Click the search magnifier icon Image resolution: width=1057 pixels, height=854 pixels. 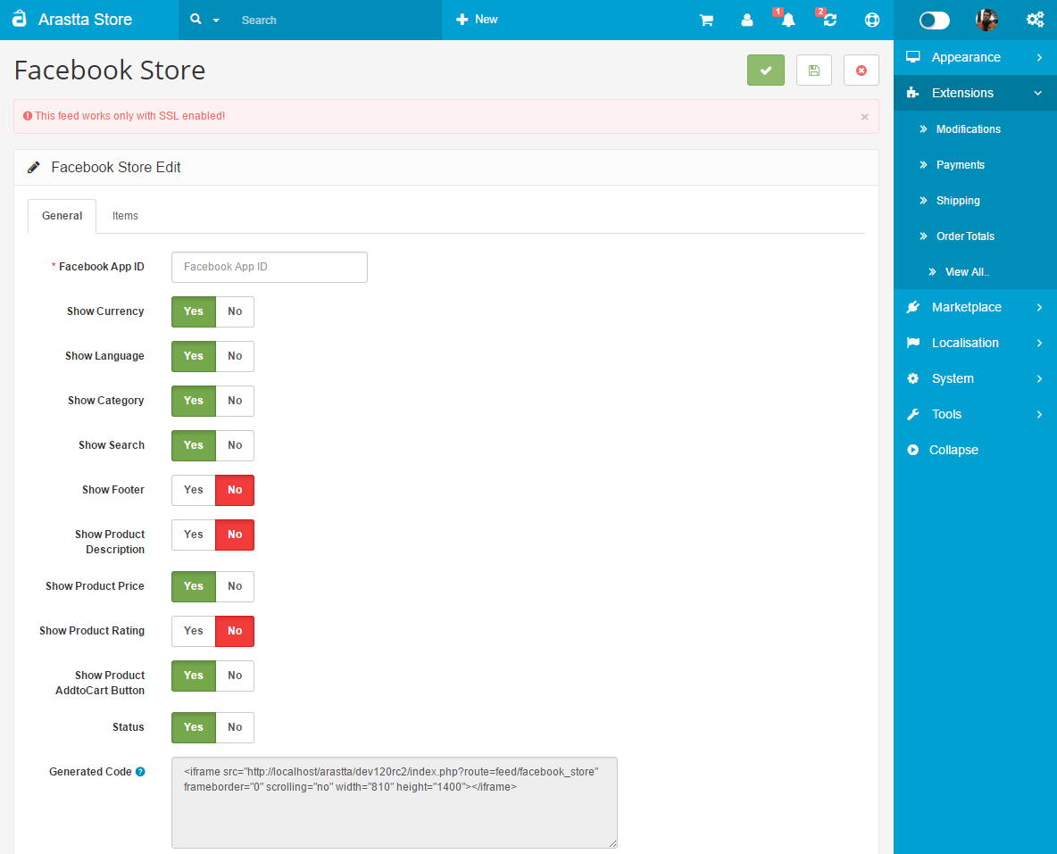click(196, 20)
